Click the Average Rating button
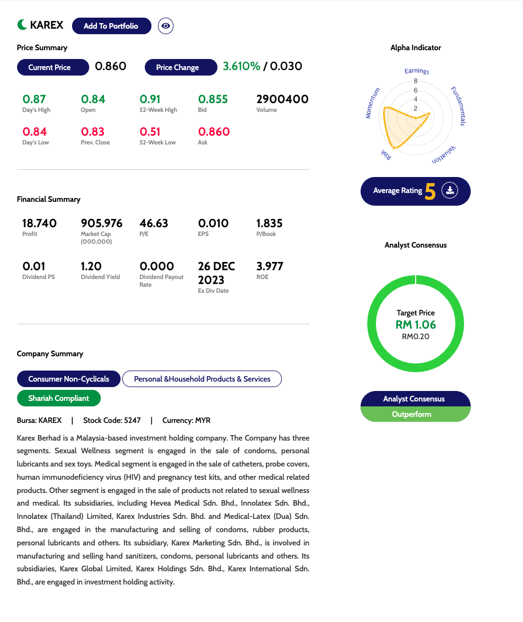 click(x=397, y=191)
